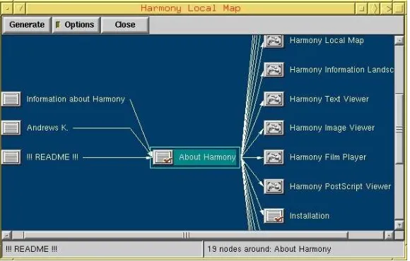Screen dimensions: 410x261
Task: Click the horizontal scrollbar right arrow
Action: [x=389, y=236]
